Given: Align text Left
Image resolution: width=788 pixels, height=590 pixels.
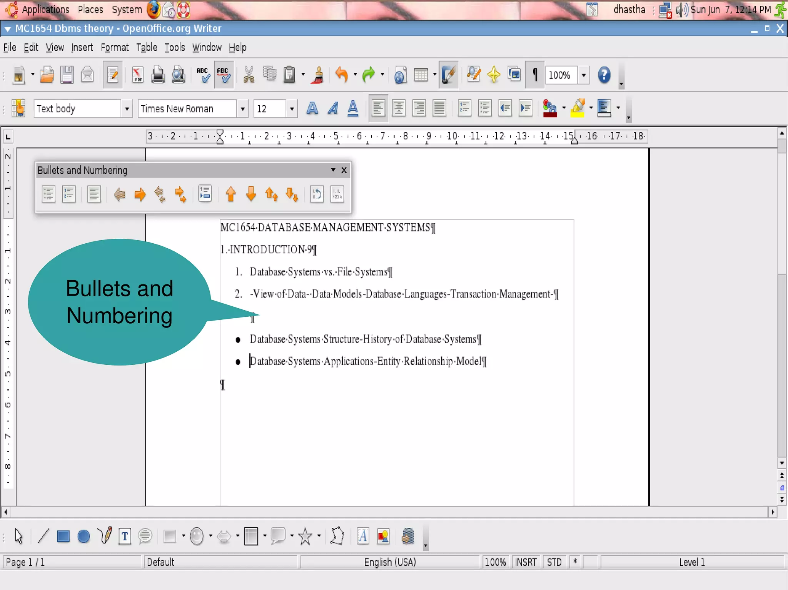Looking at the screenshot, I should pos(378,108).
